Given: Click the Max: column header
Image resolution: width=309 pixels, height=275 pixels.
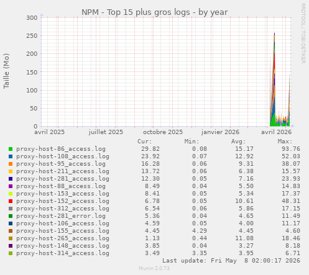Looking at the screenshot, I should point(285,142).
